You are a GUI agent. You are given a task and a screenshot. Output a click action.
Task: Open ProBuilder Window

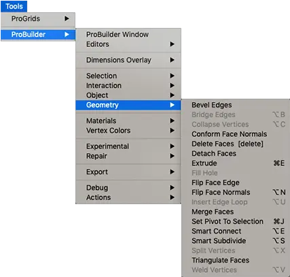pos(128,35)
